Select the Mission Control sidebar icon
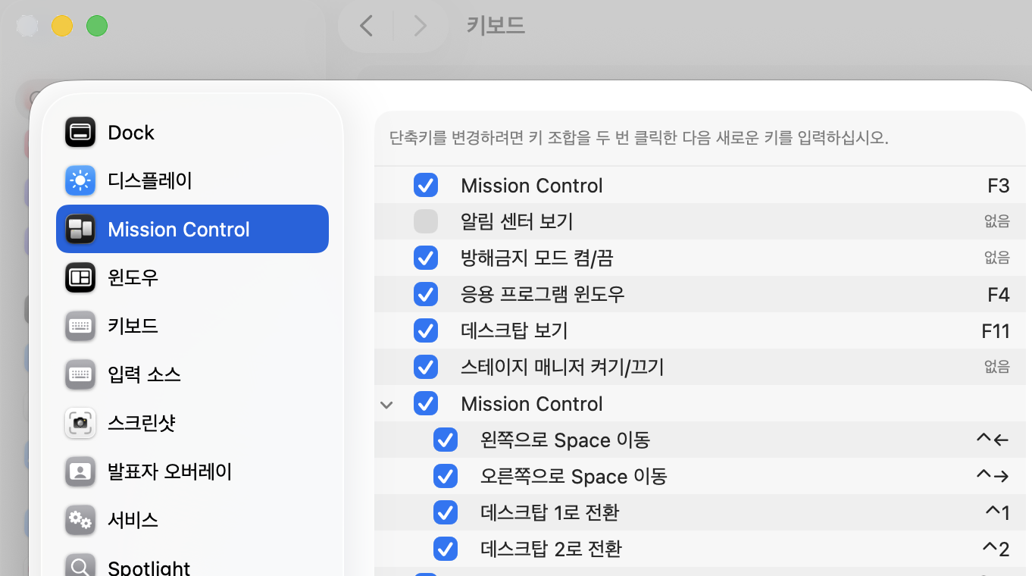 pos(80,228)
